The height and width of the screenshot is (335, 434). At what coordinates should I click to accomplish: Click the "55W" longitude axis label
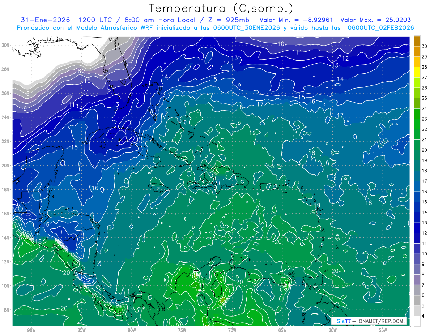[383, 330]
